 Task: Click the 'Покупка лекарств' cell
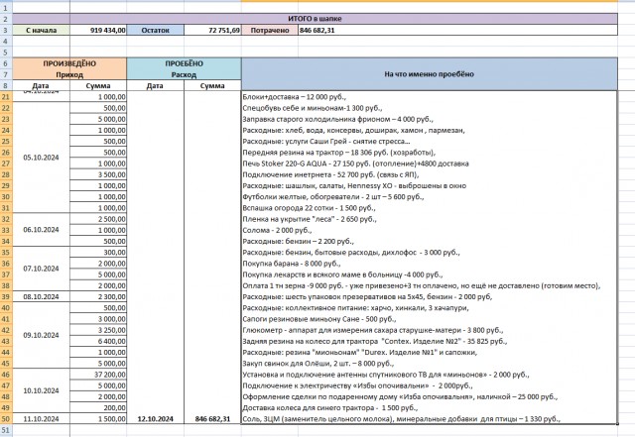(430, 274)
